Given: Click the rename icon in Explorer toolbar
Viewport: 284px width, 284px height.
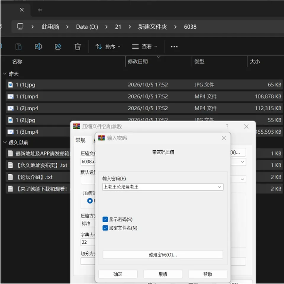Looking at the screenshot, I should 38,47.
